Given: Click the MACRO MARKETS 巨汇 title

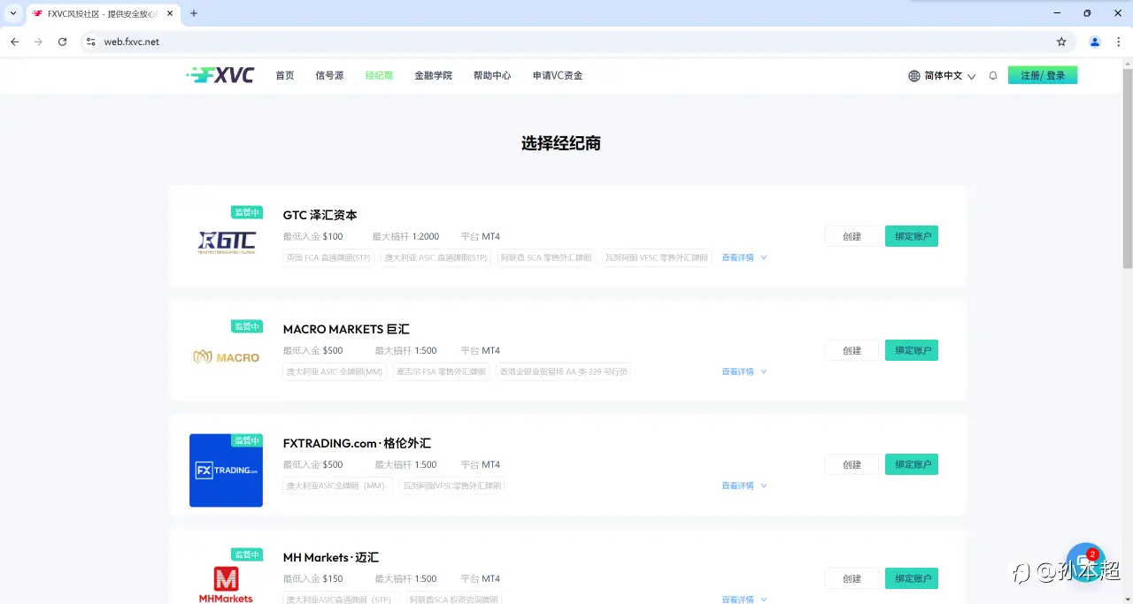Looking at the screenshot, I should (x=346, y=329).
